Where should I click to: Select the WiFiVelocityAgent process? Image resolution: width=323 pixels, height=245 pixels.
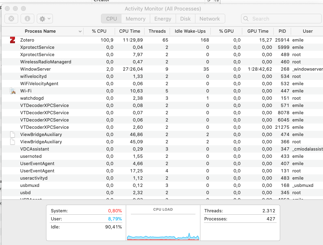(162, 84)
